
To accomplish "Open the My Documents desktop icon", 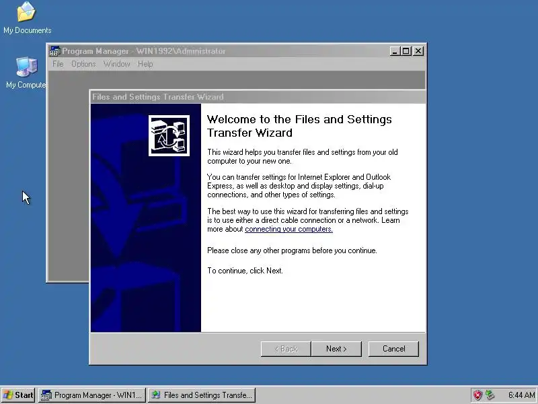I will tap(26, 18).
